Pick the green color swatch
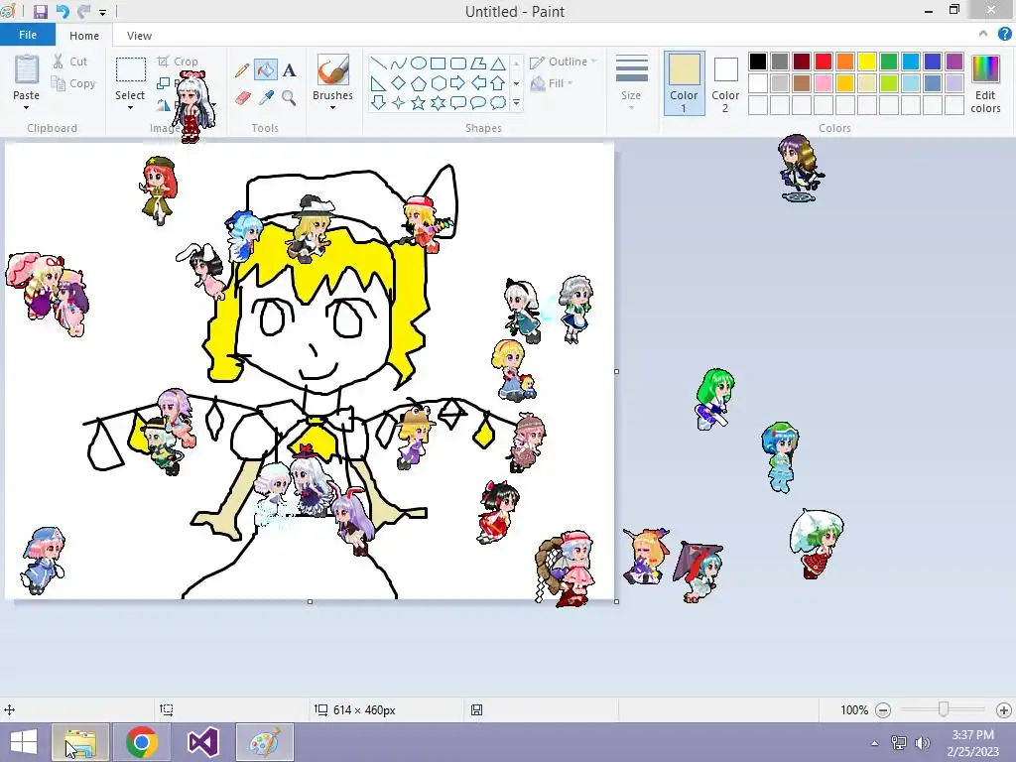 click(888, 62)
